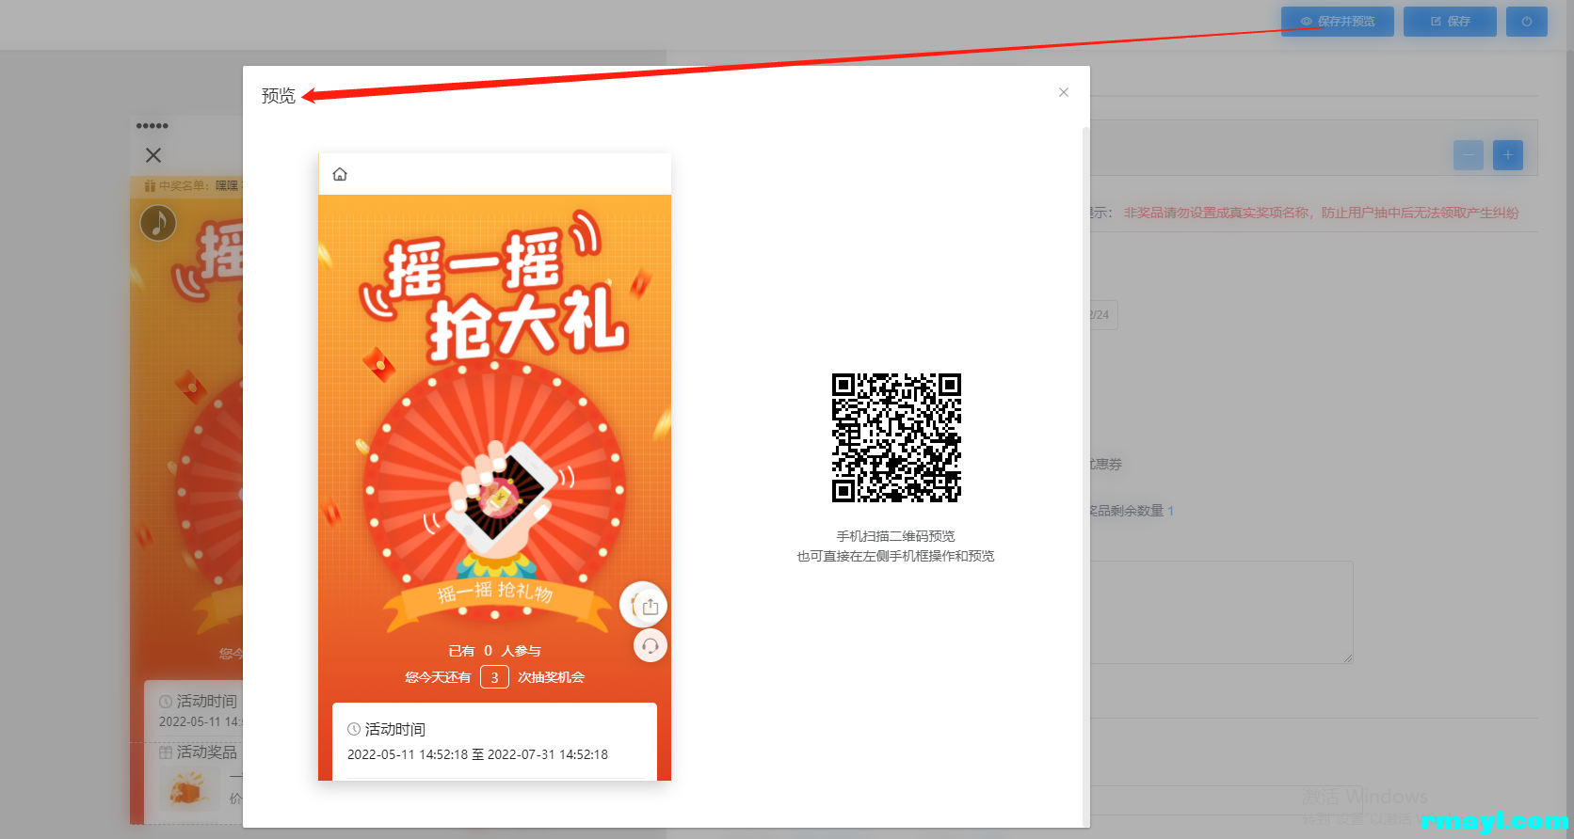Screen dimensions: 1574x839
Task: Click the 预览 dialog title
Action: (x=279, y=95)
